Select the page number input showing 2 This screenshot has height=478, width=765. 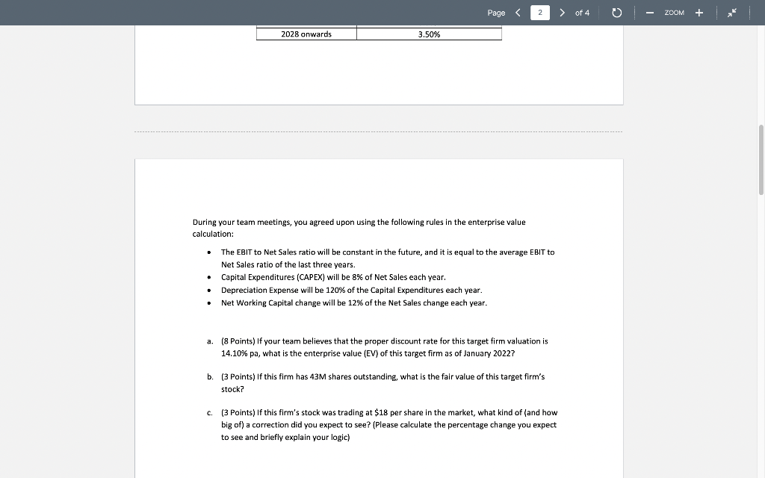click(539, 12)
